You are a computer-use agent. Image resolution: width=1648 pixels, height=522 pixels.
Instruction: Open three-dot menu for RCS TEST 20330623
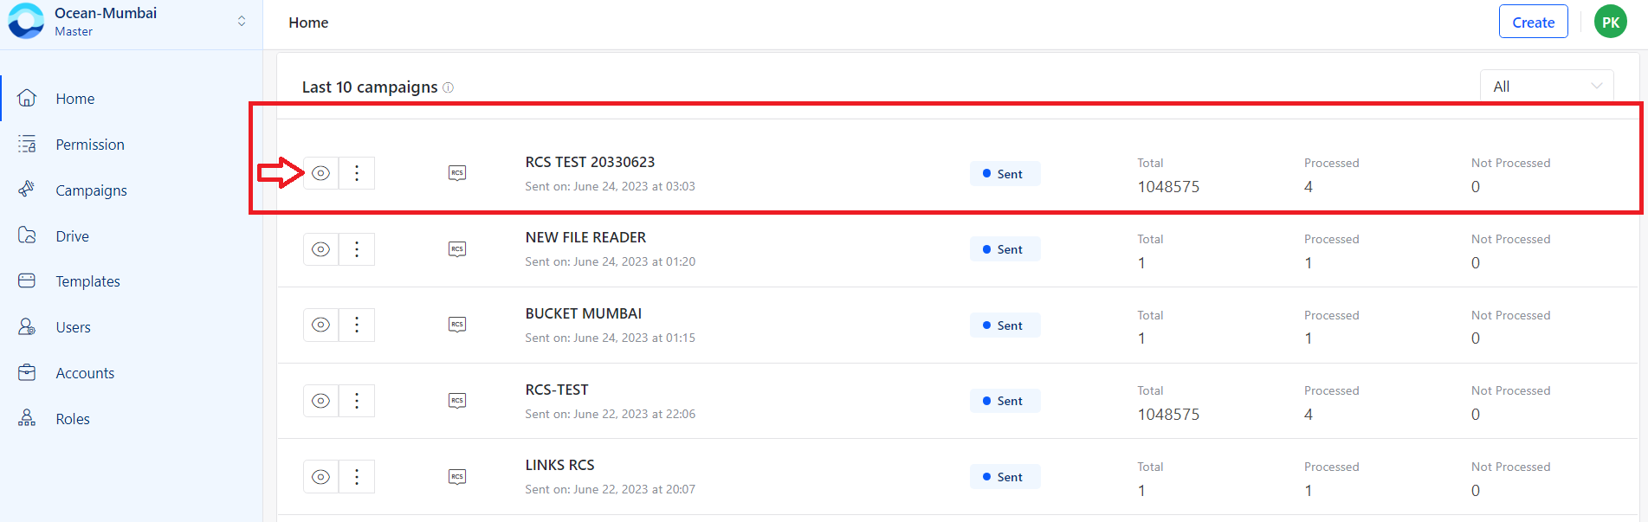click(x=357, y=173)
